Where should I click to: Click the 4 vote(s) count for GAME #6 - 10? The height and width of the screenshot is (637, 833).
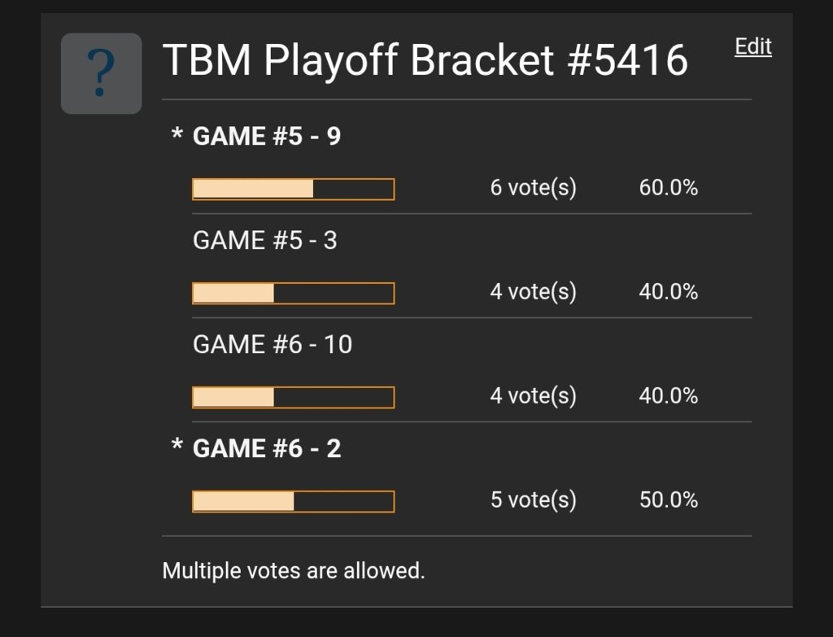(x=534, y=396)
